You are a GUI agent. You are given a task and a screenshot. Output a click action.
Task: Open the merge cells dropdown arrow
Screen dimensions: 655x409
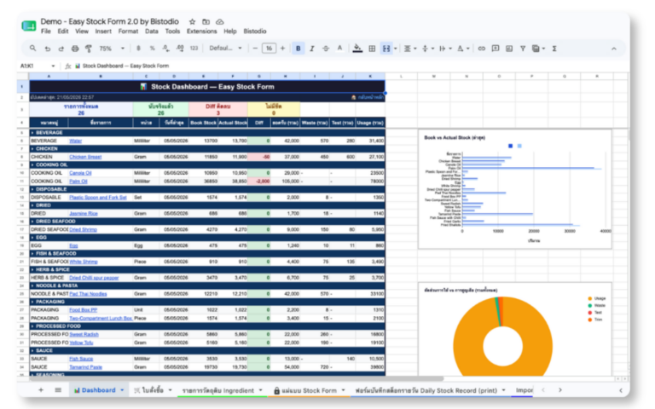(x=395, y=49)
